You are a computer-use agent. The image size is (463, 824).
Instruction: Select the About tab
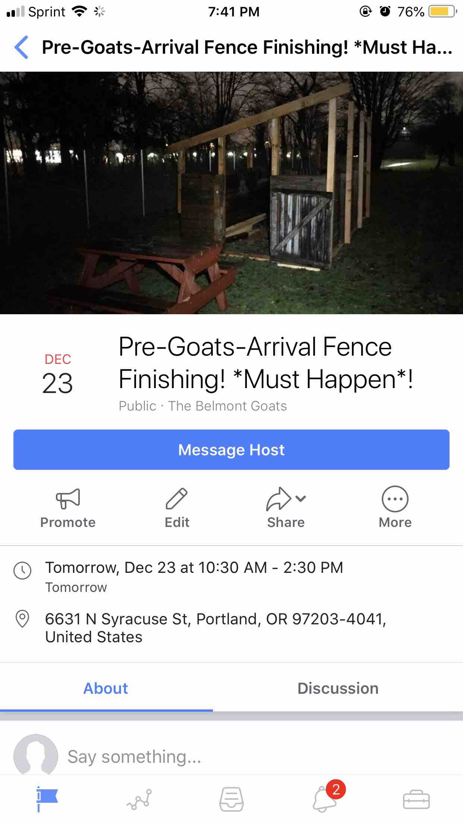click(x=105, y=689)
